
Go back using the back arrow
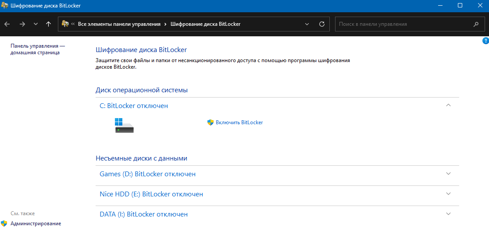[x=7, y=24]
